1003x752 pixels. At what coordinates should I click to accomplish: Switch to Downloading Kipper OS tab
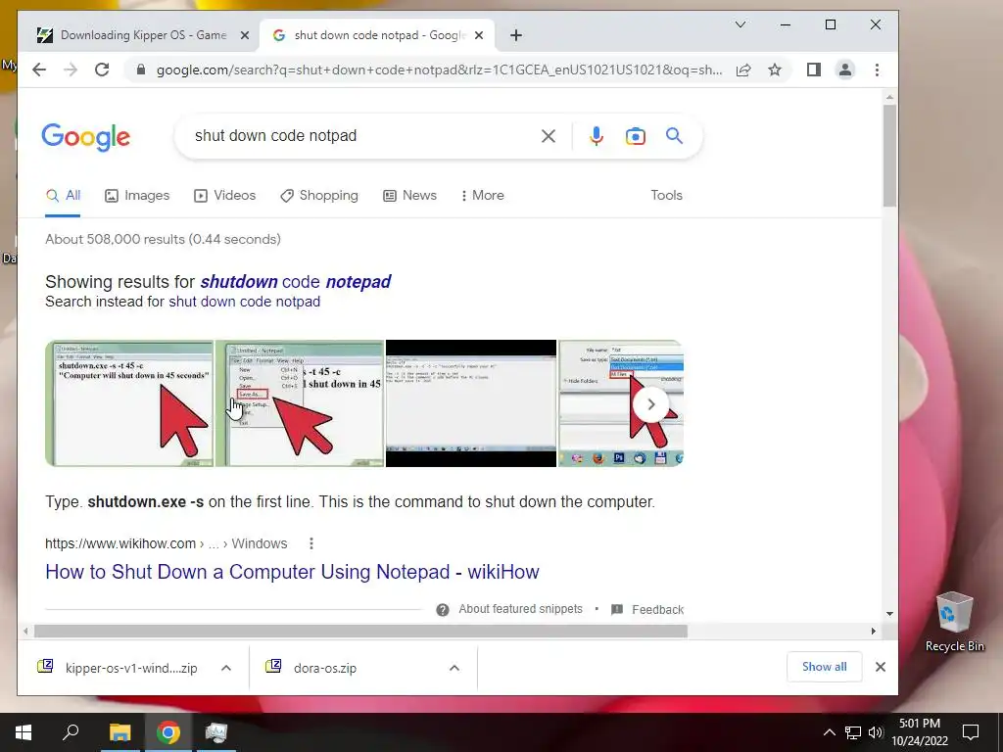tap(143, 36)
